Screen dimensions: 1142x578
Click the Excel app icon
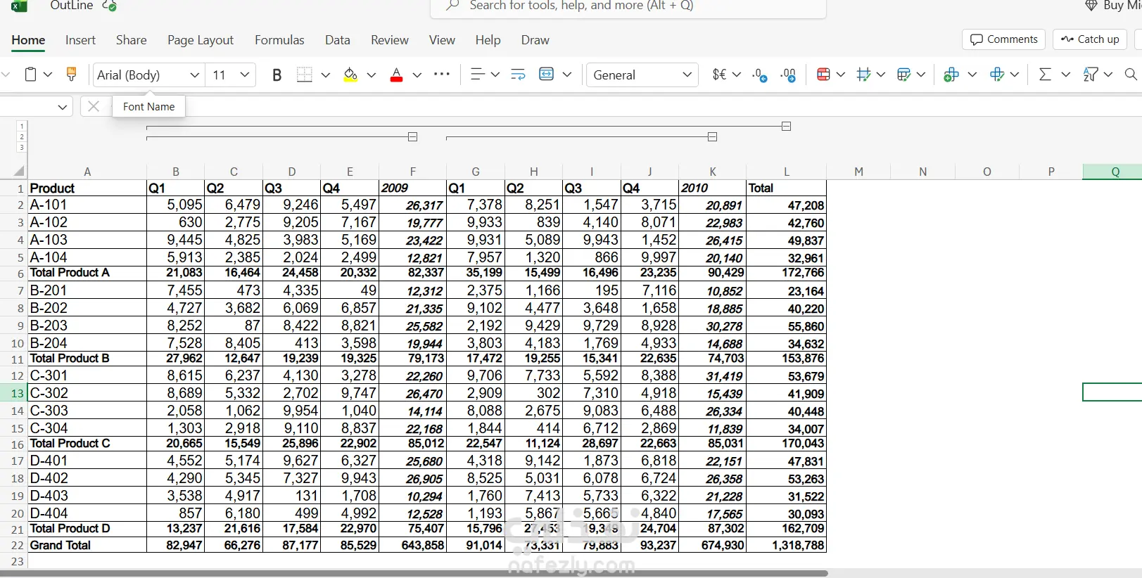pyautogui.click(x=19, y=6)
